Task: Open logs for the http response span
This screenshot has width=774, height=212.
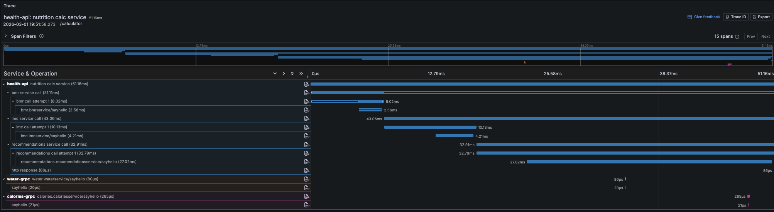Action: (307, 170)
